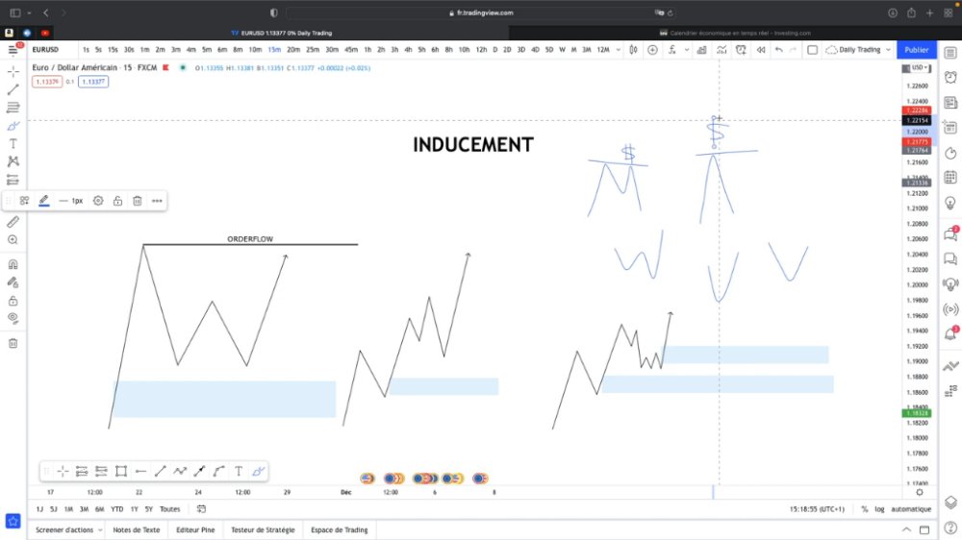Toggle magnet mode in left sidebar
This screenshot has width=962, height=540.
pyautogui.click(x=13, y=264)
